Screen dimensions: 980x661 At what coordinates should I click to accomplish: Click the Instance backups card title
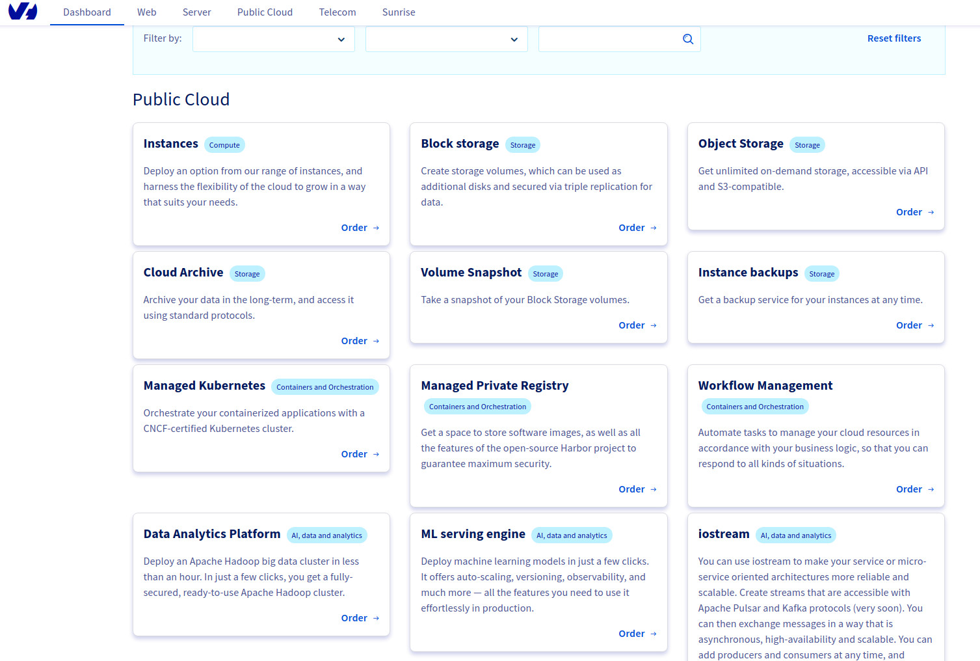748,273
